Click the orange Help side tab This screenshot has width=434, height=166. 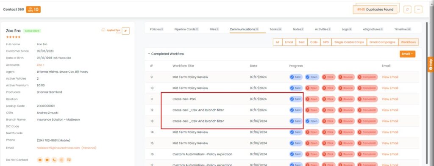pyautogui.click(x=431, y=65)
